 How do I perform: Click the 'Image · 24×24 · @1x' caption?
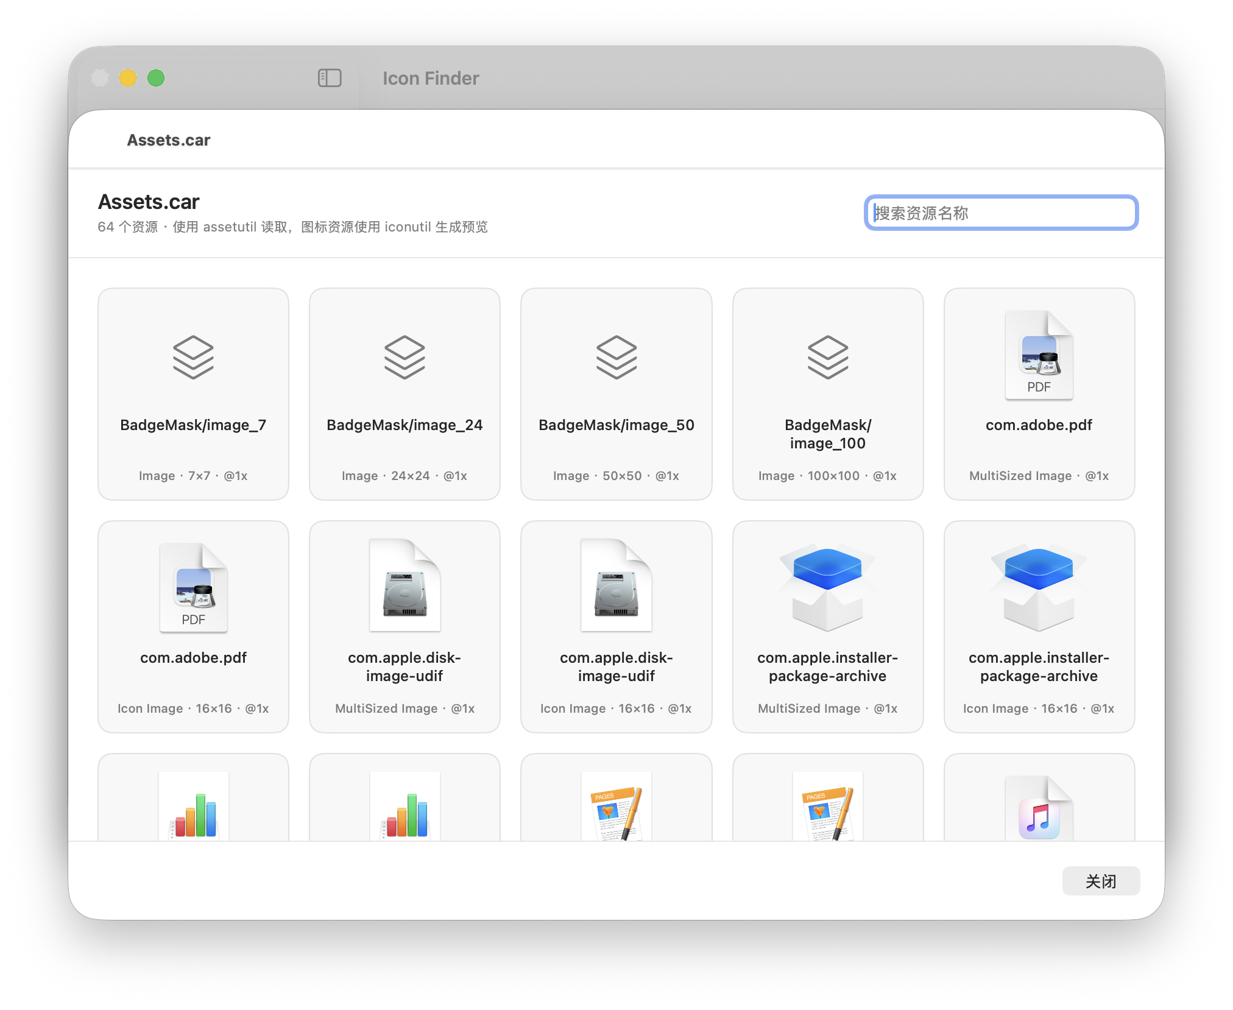tap(405, 476)
